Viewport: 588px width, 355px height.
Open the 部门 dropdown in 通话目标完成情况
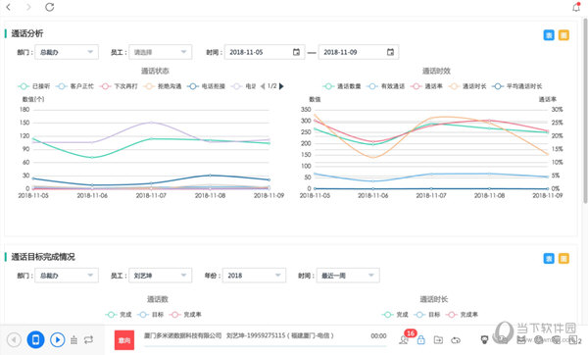[x=67, y=276]
